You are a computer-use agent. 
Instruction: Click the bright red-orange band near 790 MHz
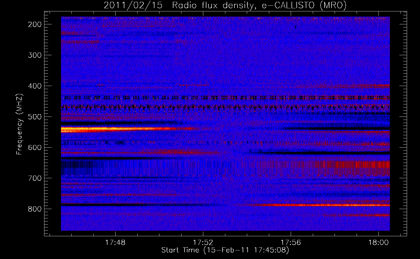tap(324, 205)
